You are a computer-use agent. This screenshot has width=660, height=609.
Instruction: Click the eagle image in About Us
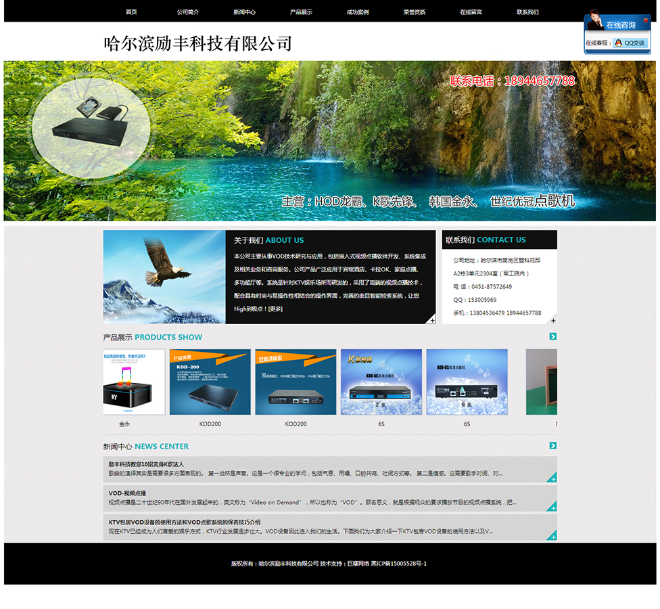[x=164, y=277]
